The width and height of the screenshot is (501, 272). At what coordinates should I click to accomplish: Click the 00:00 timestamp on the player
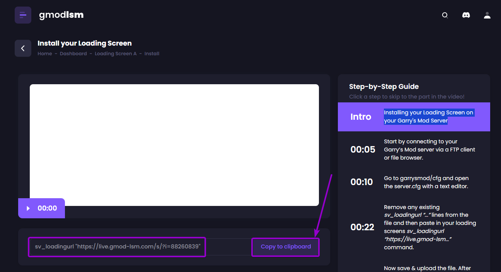[x=46, y=208]
